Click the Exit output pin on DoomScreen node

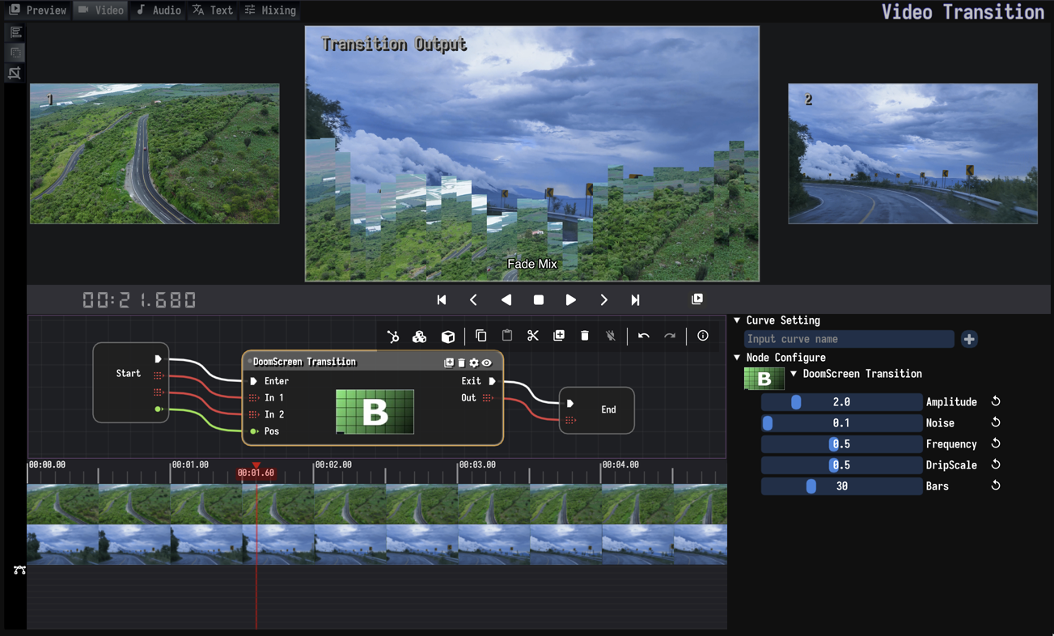tap(492, 381)
